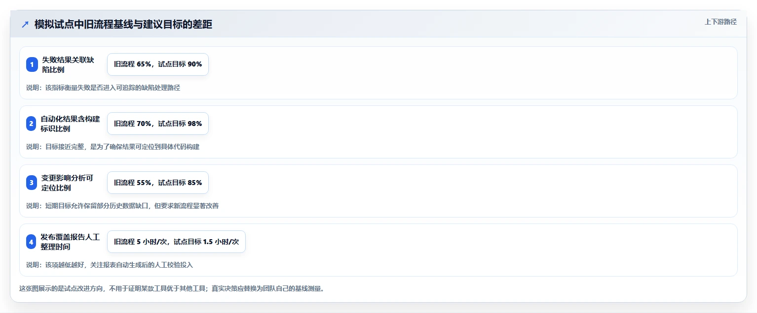This screenshot has width=757, height=313.
Task: Click the 旧流程 70%，试点目标 98% pill
Action: click(158, 124)
